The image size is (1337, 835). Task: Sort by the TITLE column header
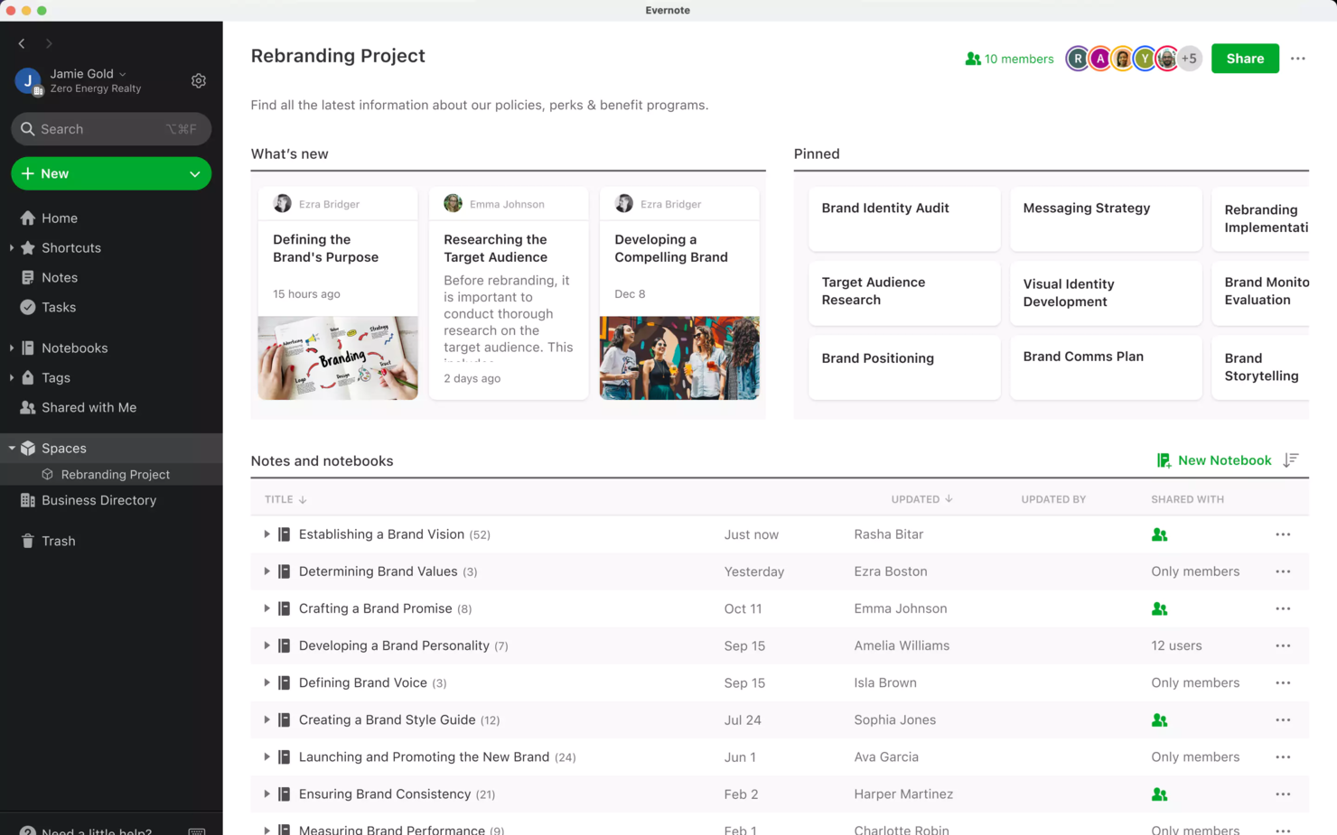click(285, 499)
